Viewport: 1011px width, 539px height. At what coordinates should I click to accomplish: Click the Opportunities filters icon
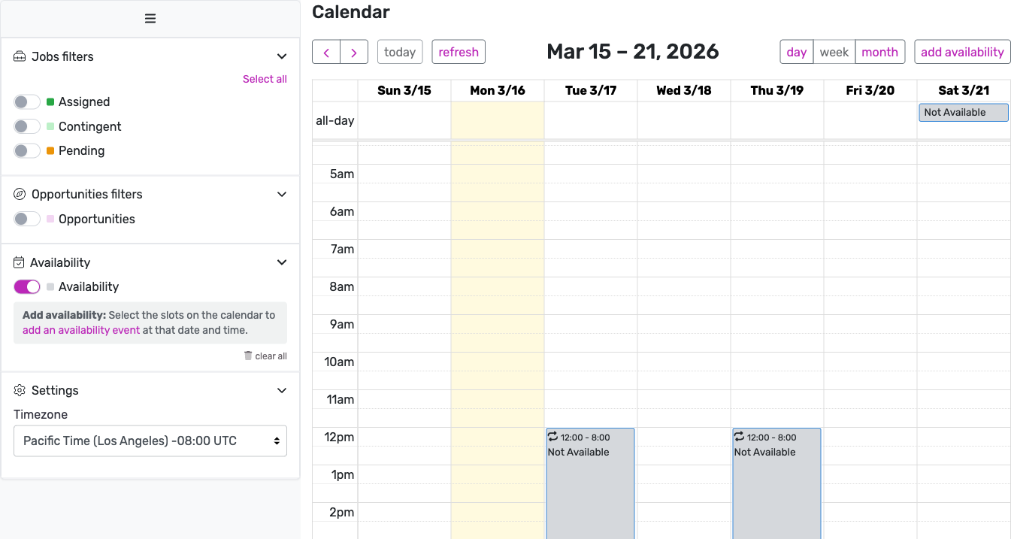[18, 194]
